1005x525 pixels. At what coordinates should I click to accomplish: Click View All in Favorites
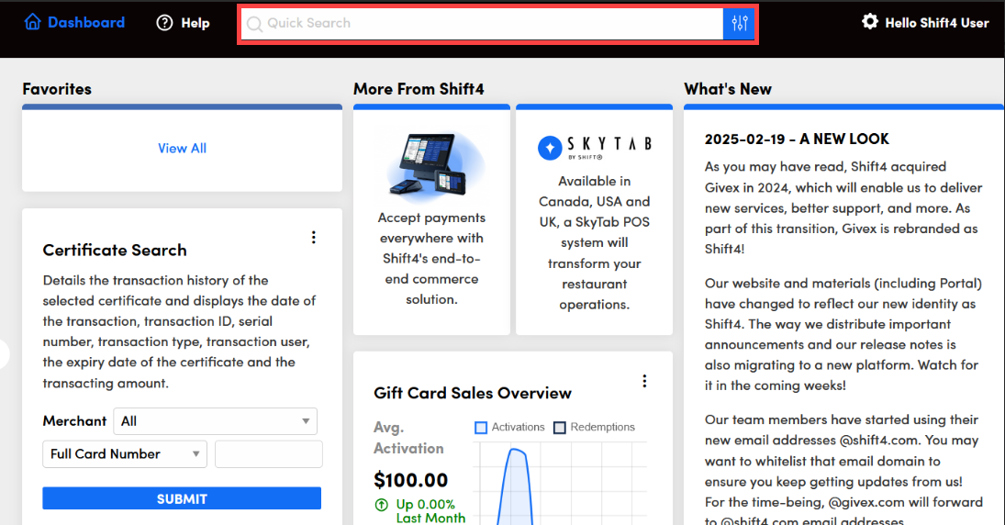182,148
